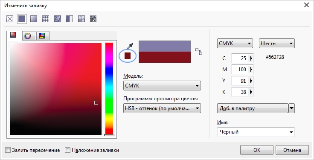Viewport: 314px width, 160px height.
Task: Select the Two-color pattern fill icon
Action: pos(70,19)
